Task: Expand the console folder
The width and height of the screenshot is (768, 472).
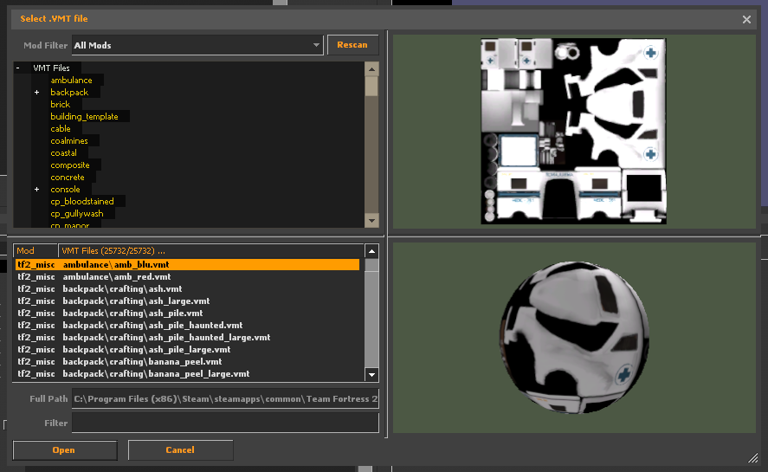Action: click(36, 189)
